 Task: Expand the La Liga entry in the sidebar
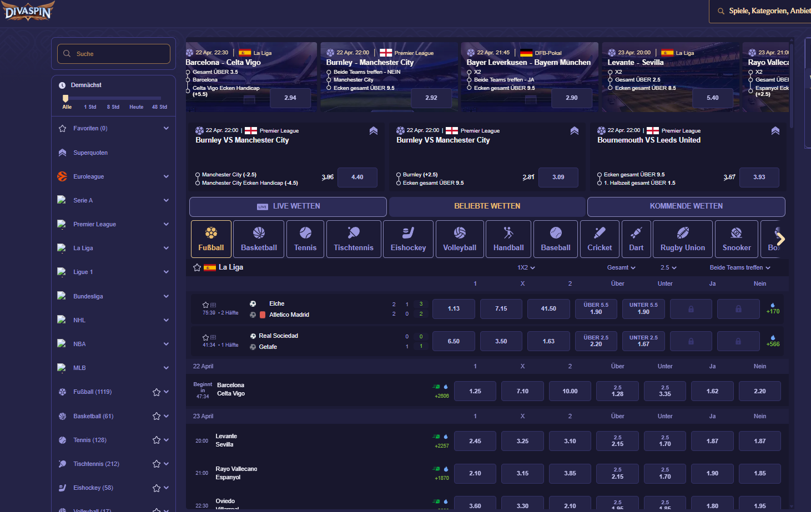pyautogui.click(x=165, y=248)
